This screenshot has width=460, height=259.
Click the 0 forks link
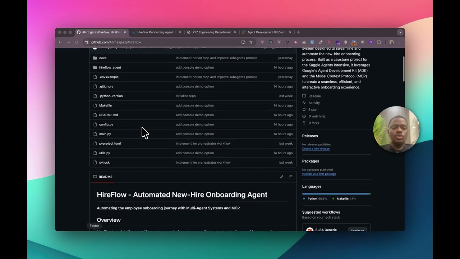tap(314, 123)
